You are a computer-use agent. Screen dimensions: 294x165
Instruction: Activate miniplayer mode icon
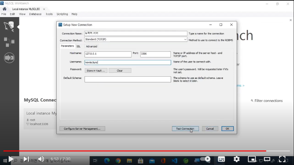[252, 159]
